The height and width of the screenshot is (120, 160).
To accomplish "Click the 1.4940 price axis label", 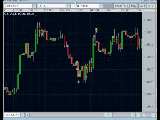I will [149, 107].
